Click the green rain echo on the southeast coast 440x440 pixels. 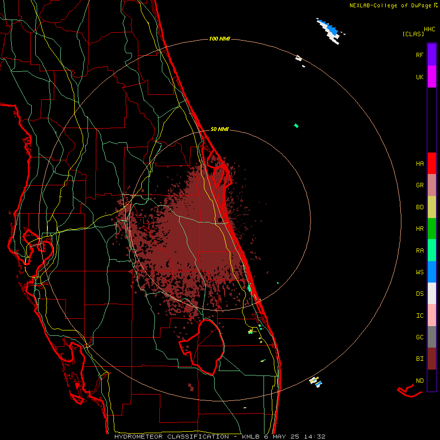249,287
